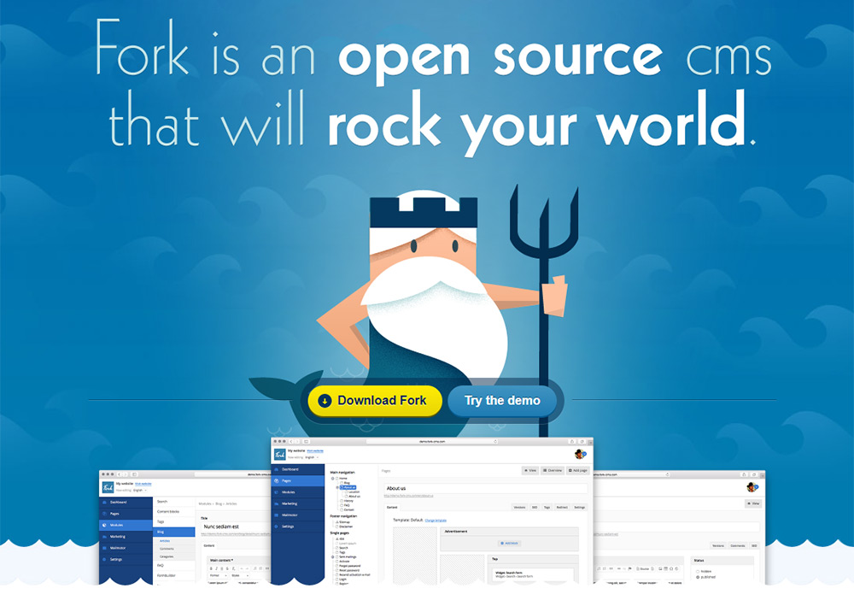Switch to Redirect tab in center screenshot
Image resolution: width=854 pixels, height=600 pixels.
[x=562, y=508]
